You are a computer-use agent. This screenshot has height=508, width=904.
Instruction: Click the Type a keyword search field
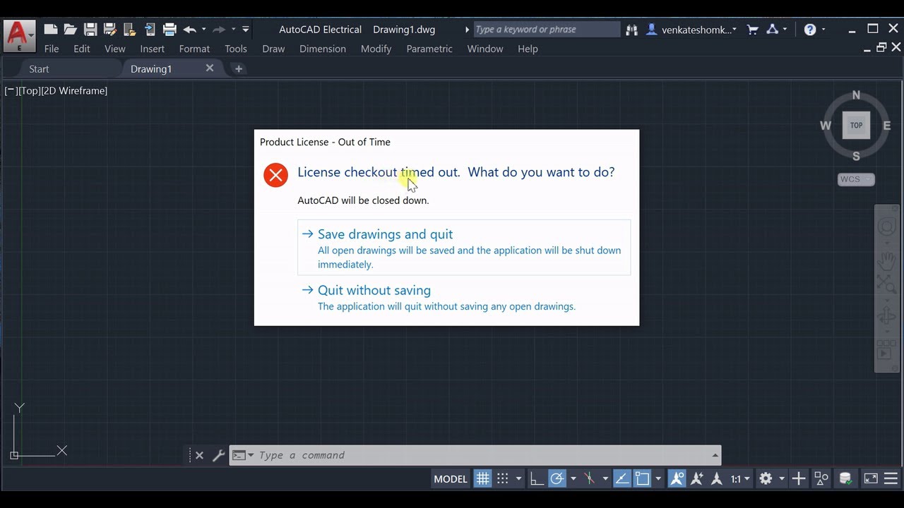pyautogui.click(x=547, y=30)
